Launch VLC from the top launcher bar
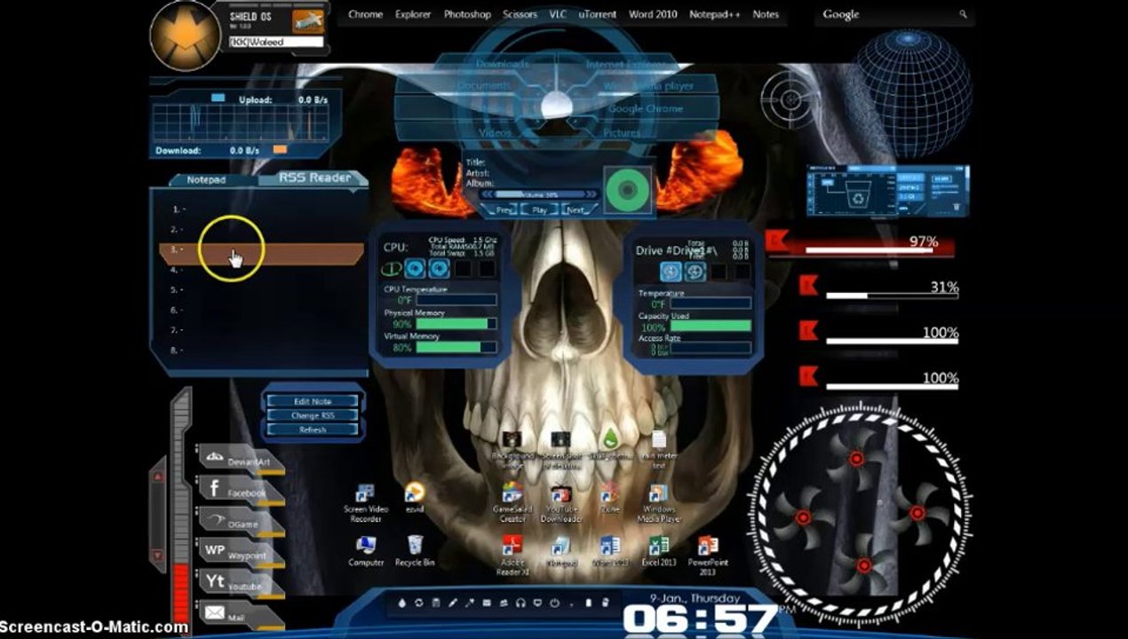 coord(558,14)
